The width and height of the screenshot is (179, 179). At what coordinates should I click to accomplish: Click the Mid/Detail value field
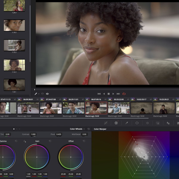(84, 134)
